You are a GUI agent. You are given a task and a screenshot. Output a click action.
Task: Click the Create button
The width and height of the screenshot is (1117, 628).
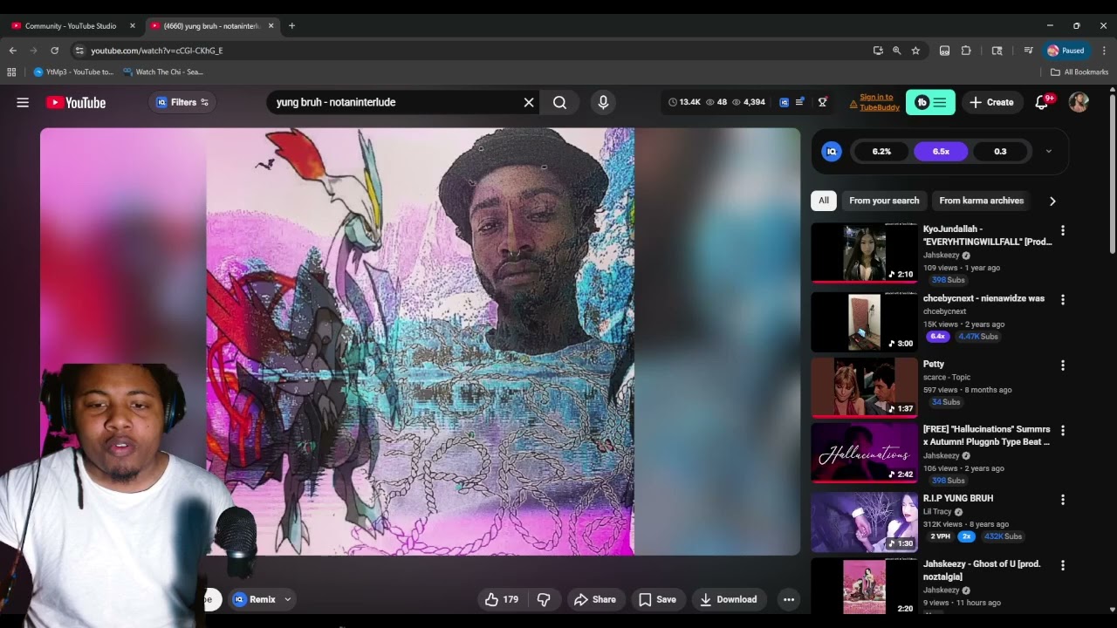pyautogui.click(x=991, y=102)
